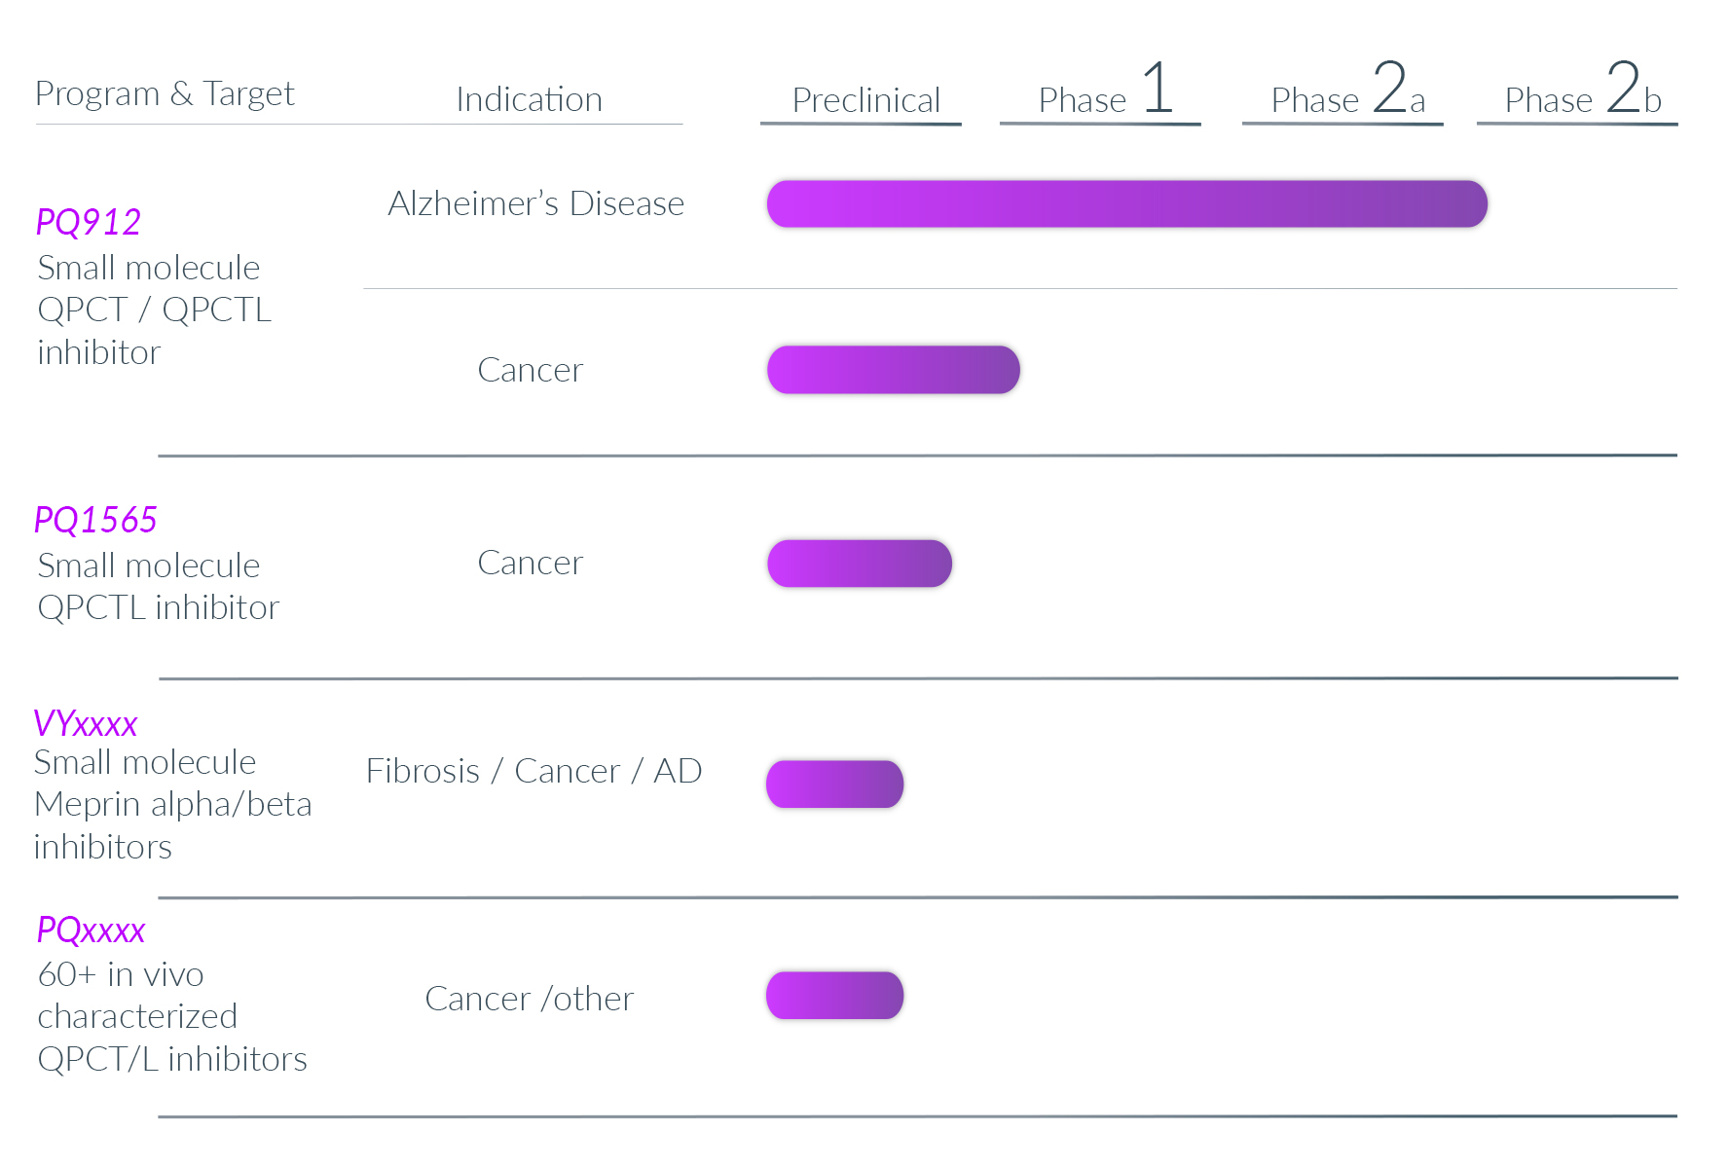Image resolution: width=1729 pixels, height=1168 pixels.
Task: Click the PQ1565 program name
Action: click(95, 520)
